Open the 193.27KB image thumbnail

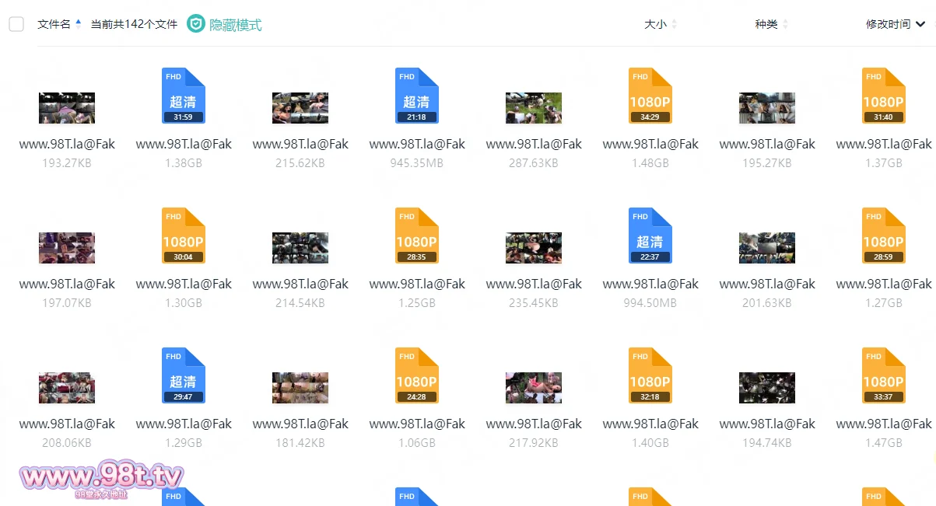(67, 108)
